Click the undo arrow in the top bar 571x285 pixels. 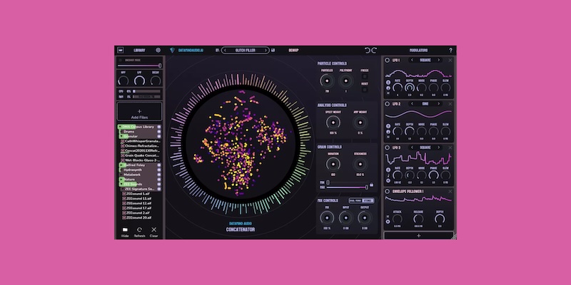pyautogui.click(x=368, y=50)
